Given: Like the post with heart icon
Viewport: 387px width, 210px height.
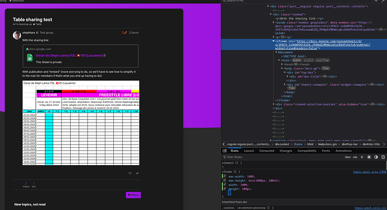Looking at the screenshot, I should pos(130,173).
